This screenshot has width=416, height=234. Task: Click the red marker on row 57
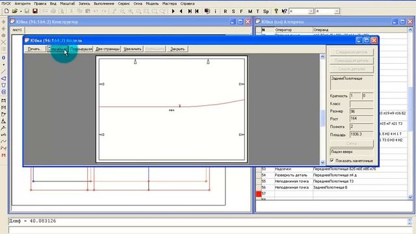[259, 194]
